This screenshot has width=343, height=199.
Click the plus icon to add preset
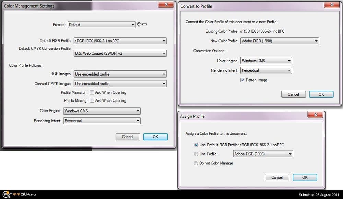click(x=139, y=24)
